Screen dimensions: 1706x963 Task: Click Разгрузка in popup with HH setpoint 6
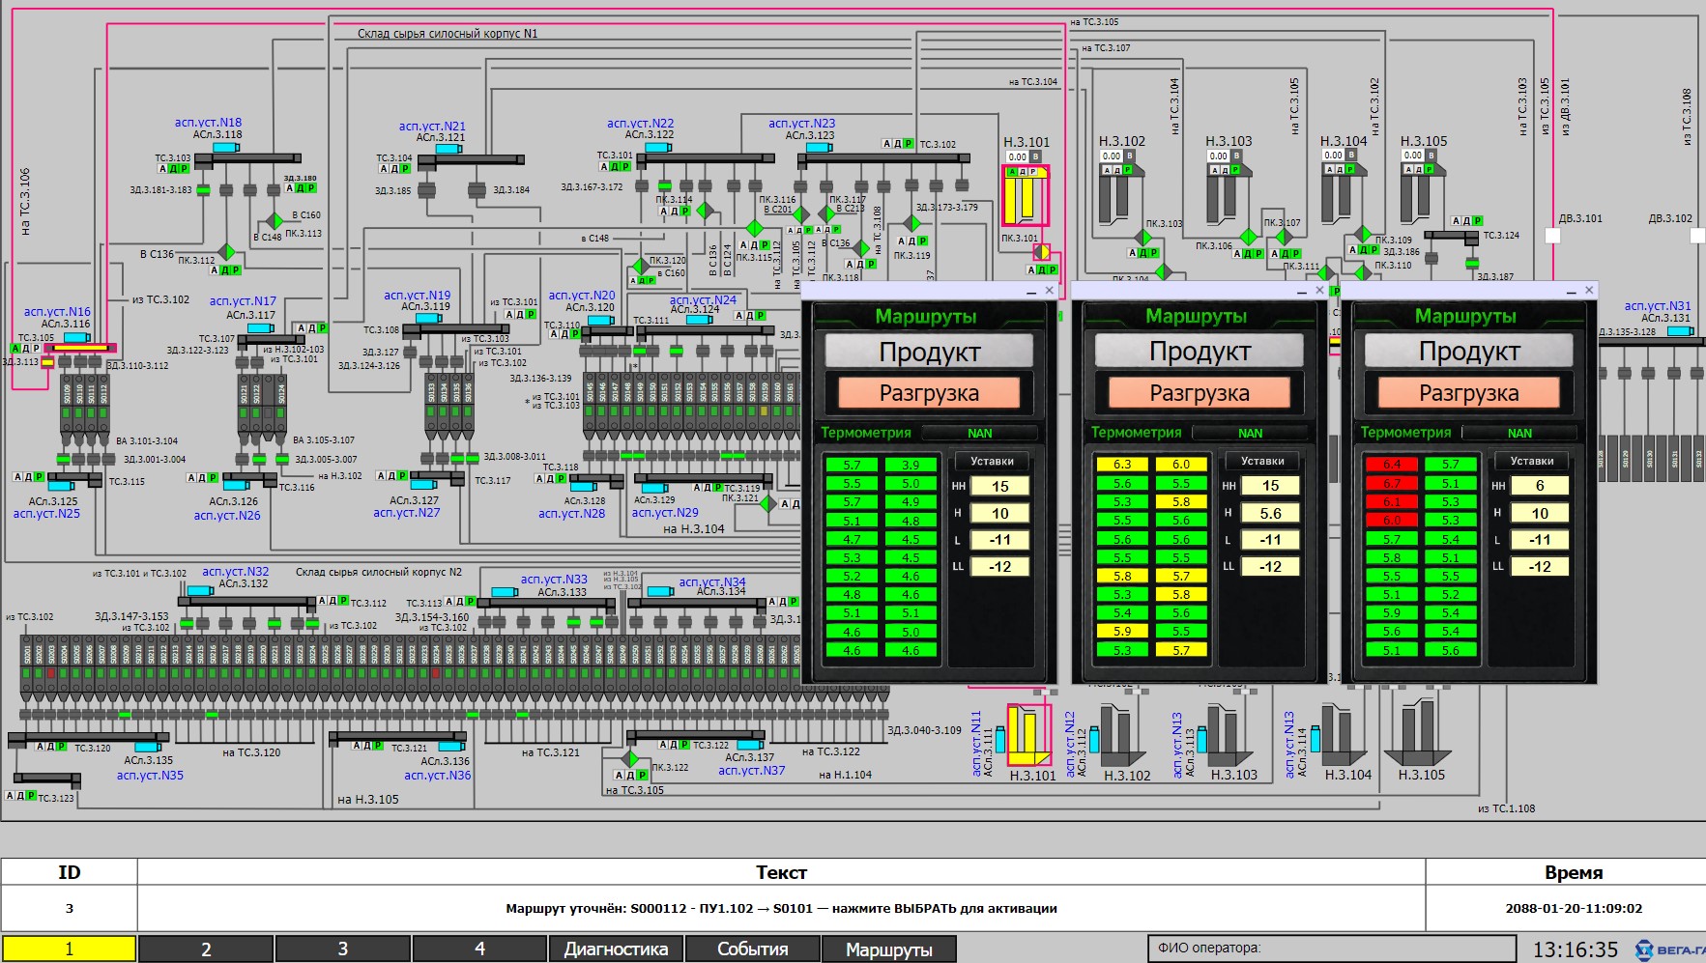pyautogui.click(x=1468, y=393)
